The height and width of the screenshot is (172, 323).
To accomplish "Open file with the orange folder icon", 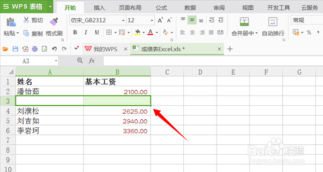I will pyautogui.click(x=5, y=49).
